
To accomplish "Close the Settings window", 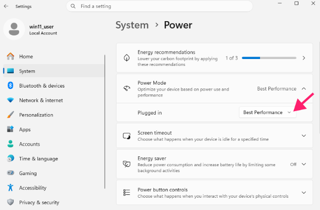I will coord(313,3).
